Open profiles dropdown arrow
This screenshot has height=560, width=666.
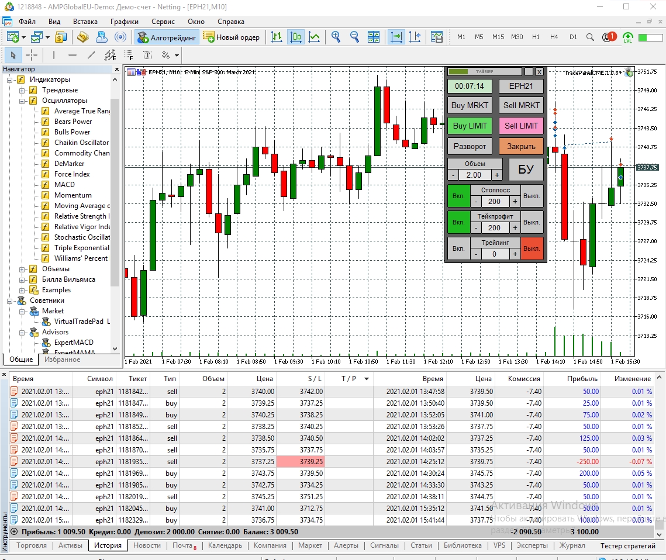[x=47, y=37]
